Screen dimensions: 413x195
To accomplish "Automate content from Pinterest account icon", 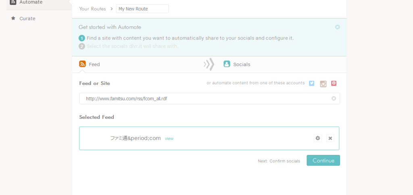I will 334,83.
